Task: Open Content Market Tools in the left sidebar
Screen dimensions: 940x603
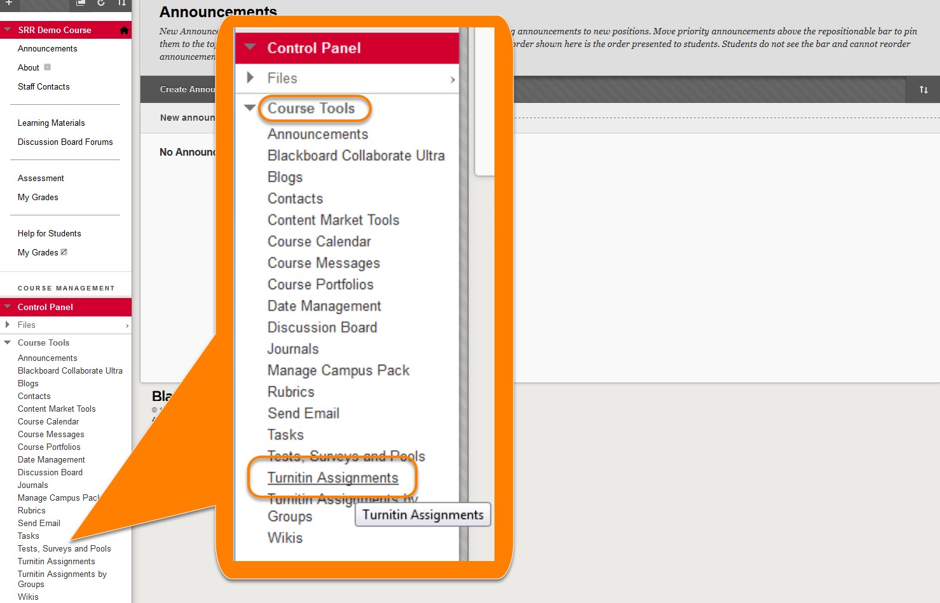Action: [x=57, y=409]
